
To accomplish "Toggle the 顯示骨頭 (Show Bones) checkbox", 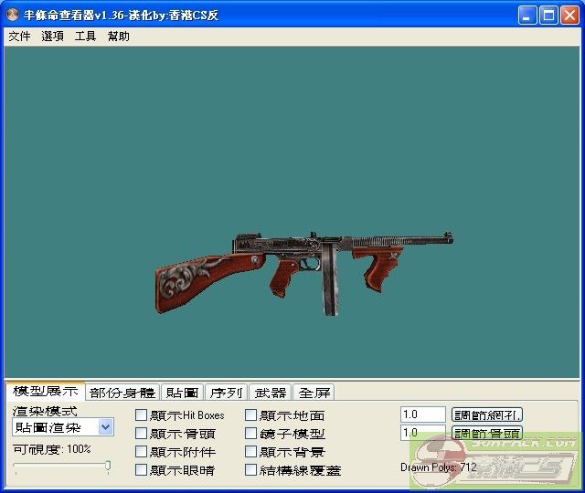I will pos(142,434).
